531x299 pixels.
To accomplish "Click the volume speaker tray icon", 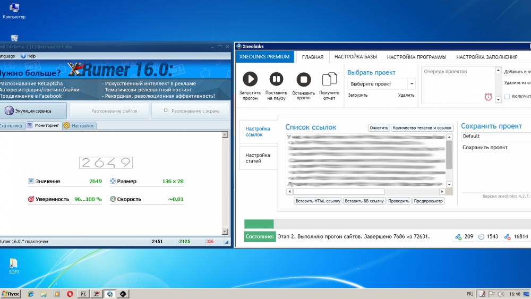I will click(x=501, y=294).
